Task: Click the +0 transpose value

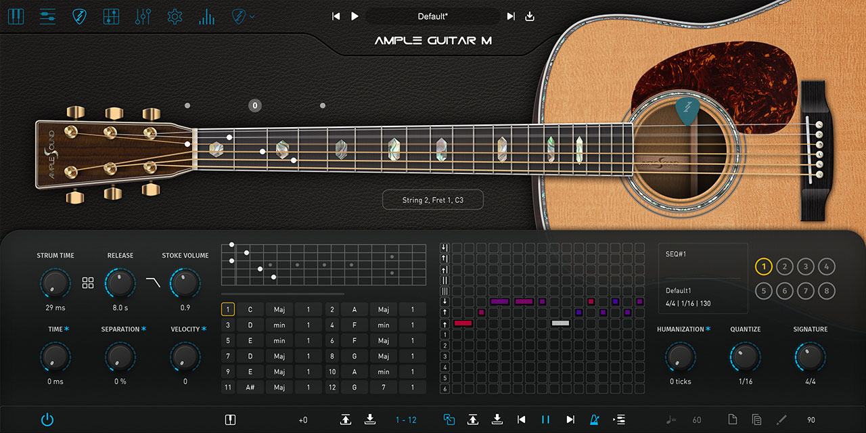Action: [x=302, y=420]
